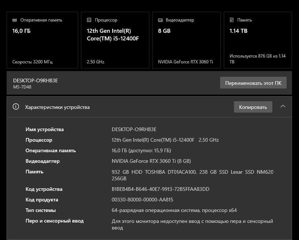Click the Код устройства label
299x240 pixels.
click(44, 189)
